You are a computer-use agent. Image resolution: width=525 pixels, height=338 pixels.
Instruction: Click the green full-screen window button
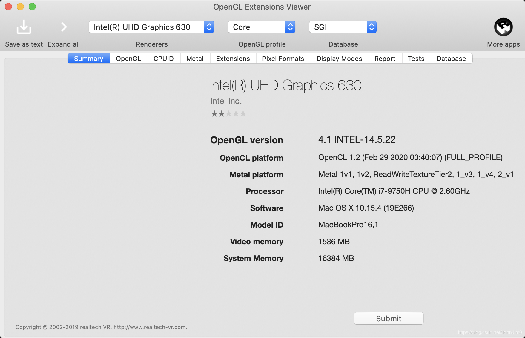pos(32,7)
